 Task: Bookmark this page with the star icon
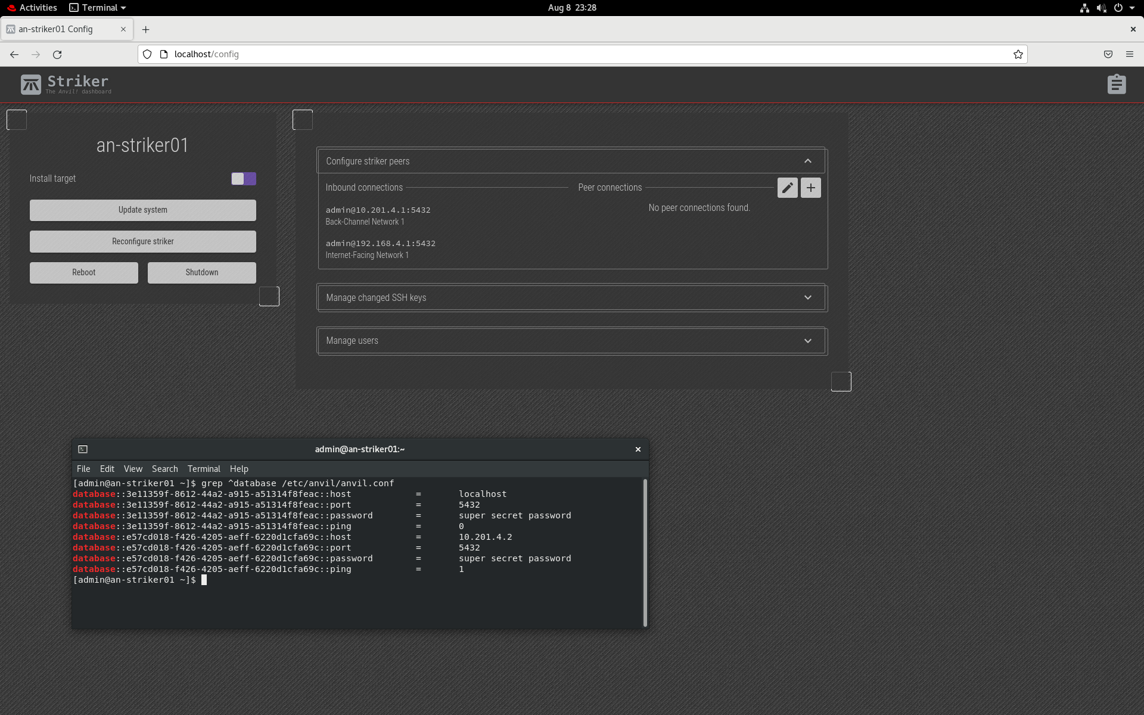click(1018, 54)
